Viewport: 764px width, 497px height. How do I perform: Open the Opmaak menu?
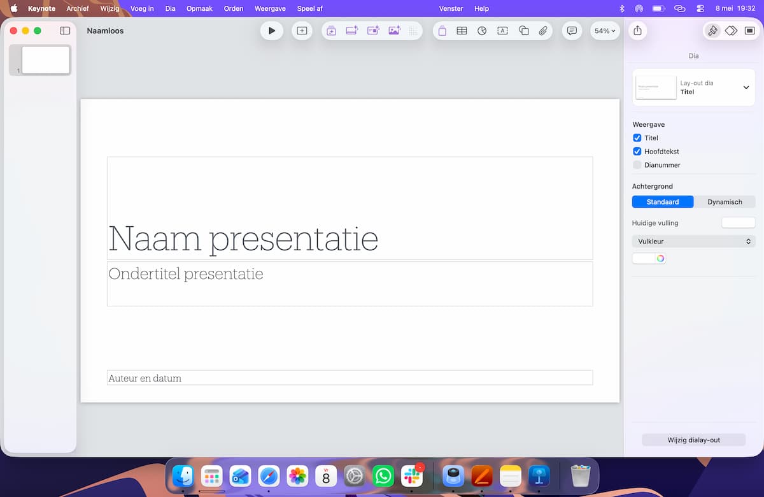pyautogui.click(x=199, y=8)
